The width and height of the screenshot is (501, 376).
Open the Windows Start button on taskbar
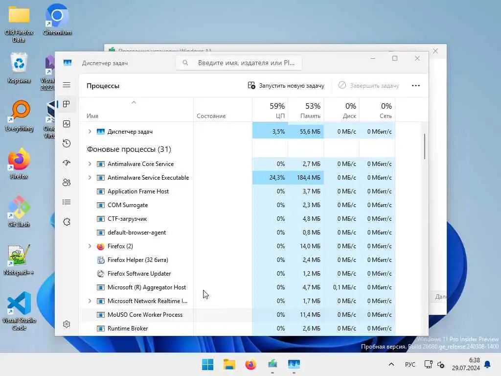coord(207,364)
